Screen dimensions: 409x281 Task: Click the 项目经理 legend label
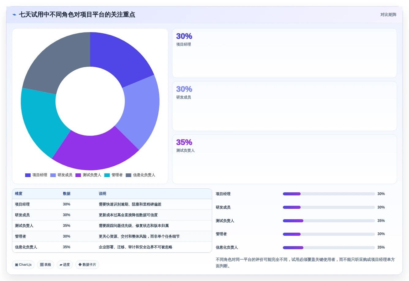[x=40, y=175]
